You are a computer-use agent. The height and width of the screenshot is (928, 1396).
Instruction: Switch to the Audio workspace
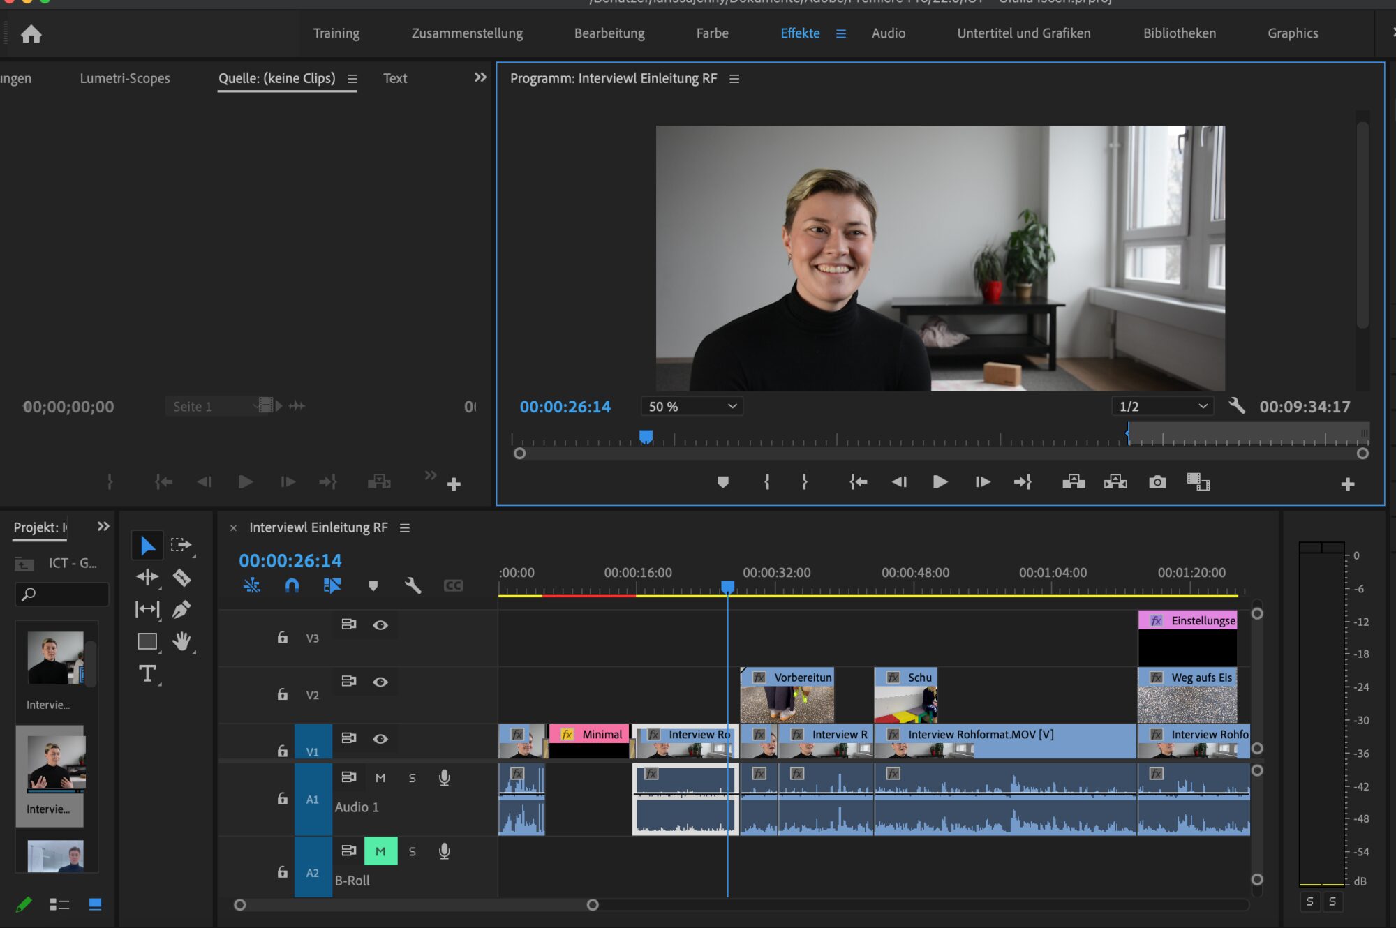coord(888,33)
